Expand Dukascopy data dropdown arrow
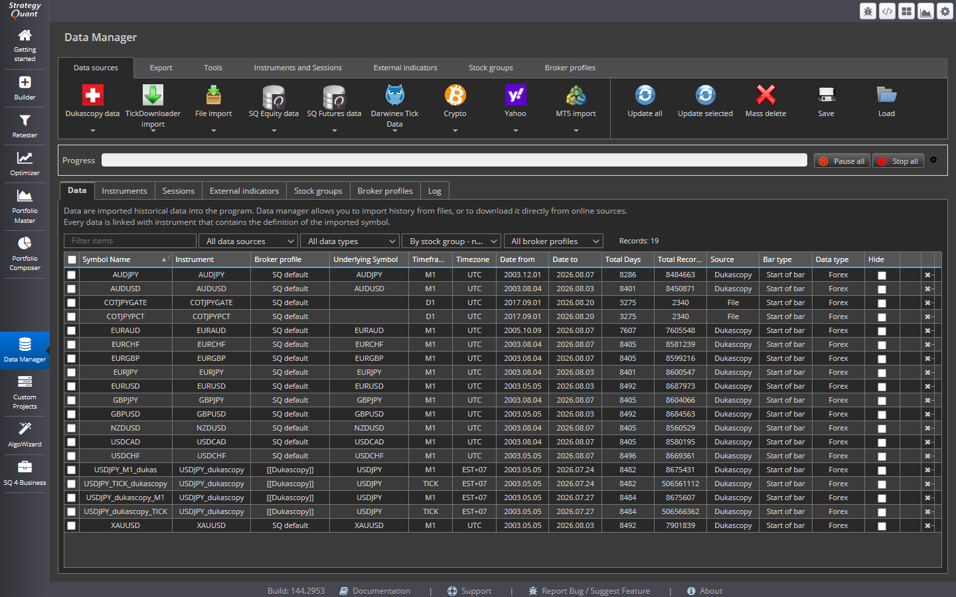Viewport: 956px width, 597px height. [92, 131]
